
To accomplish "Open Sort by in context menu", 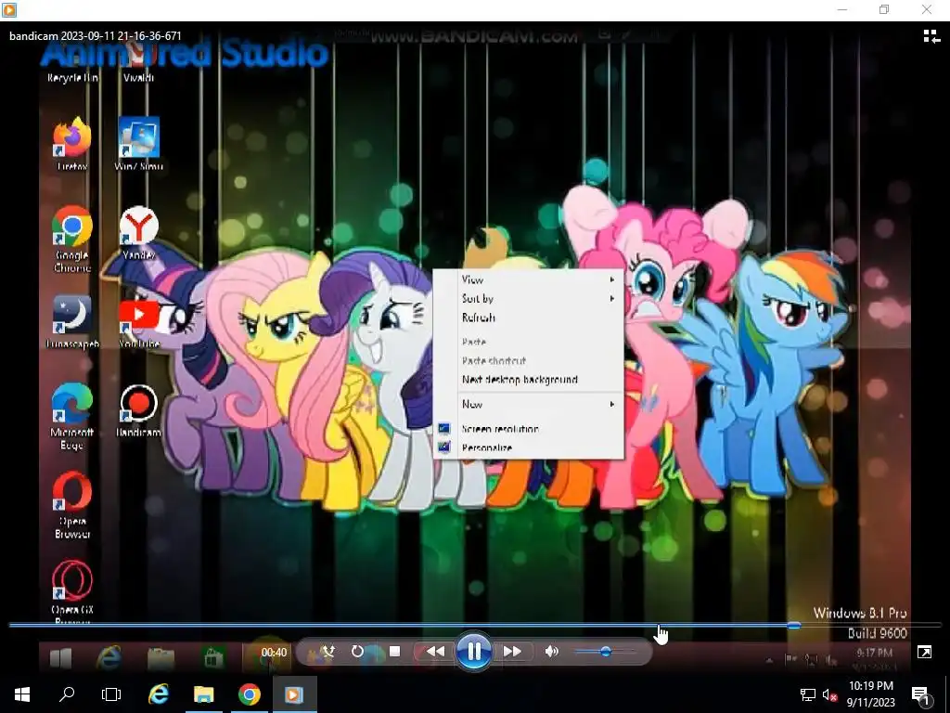I will [528, 298].
